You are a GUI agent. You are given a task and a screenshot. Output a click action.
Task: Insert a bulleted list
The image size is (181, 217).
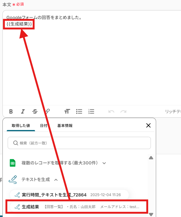(79, 111)
